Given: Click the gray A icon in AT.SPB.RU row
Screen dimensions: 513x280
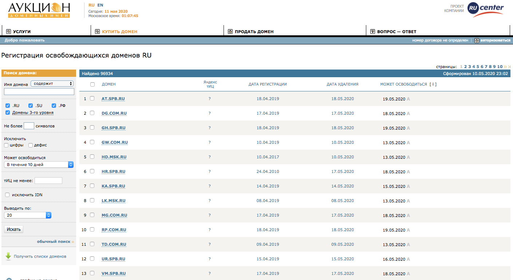Looking at the screenshot, I should (408, 99).
